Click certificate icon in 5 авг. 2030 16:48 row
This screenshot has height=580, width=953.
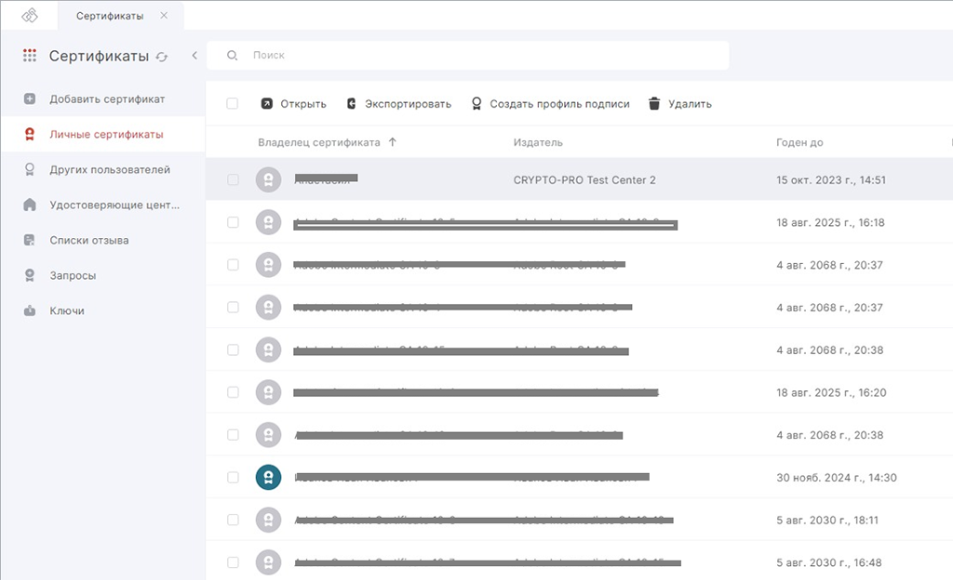click(x=268, y=561)
